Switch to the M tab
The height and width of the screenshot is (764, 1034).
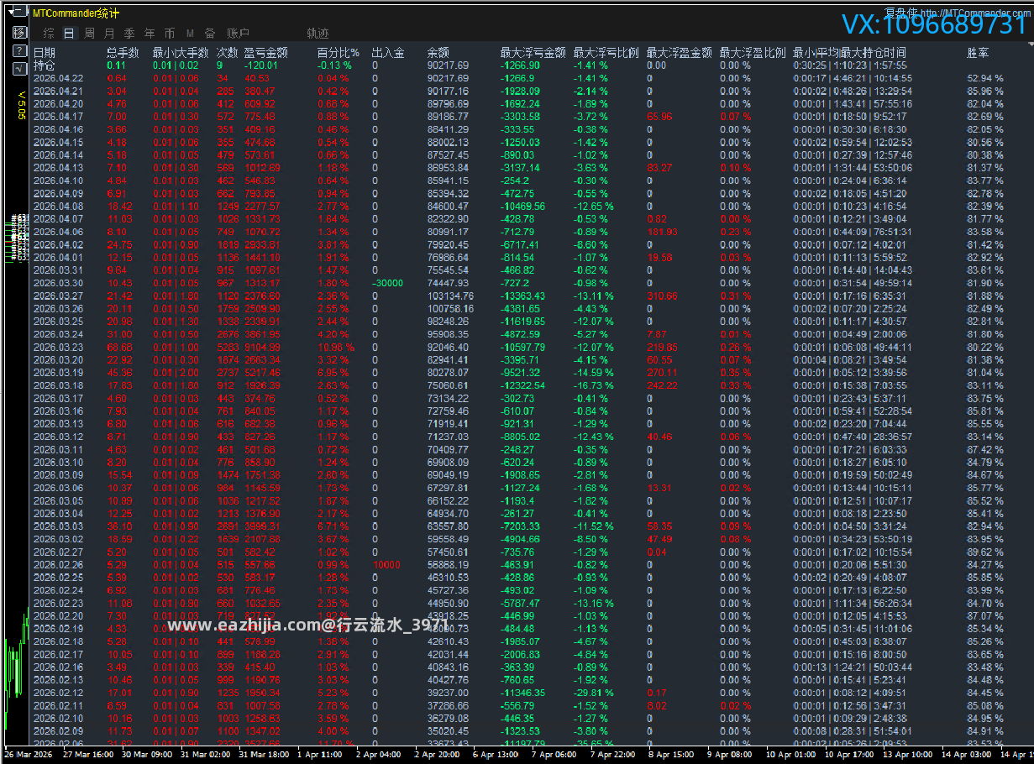(x=190, y=34)
